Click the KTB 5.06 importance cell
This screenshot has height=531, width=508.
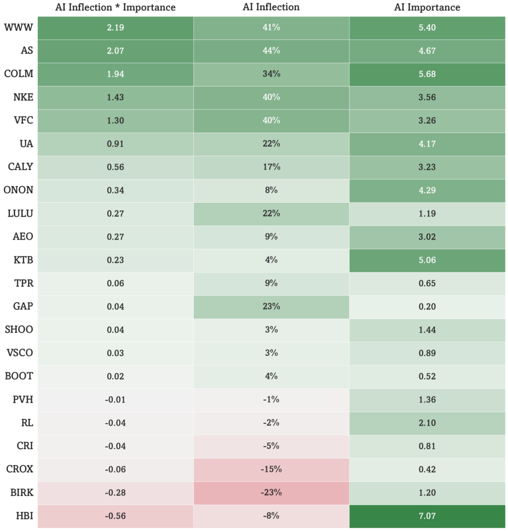427,260
